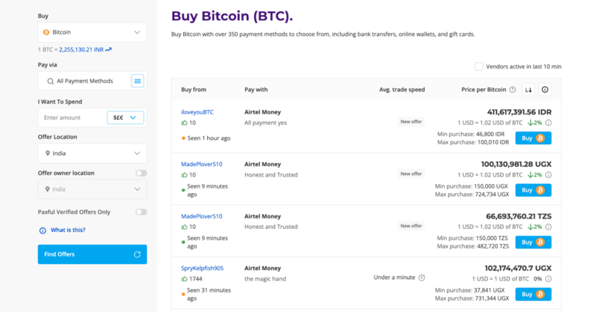
Task: Open the Bitcoin currency dropdown
Action: [x=92, y=32]
